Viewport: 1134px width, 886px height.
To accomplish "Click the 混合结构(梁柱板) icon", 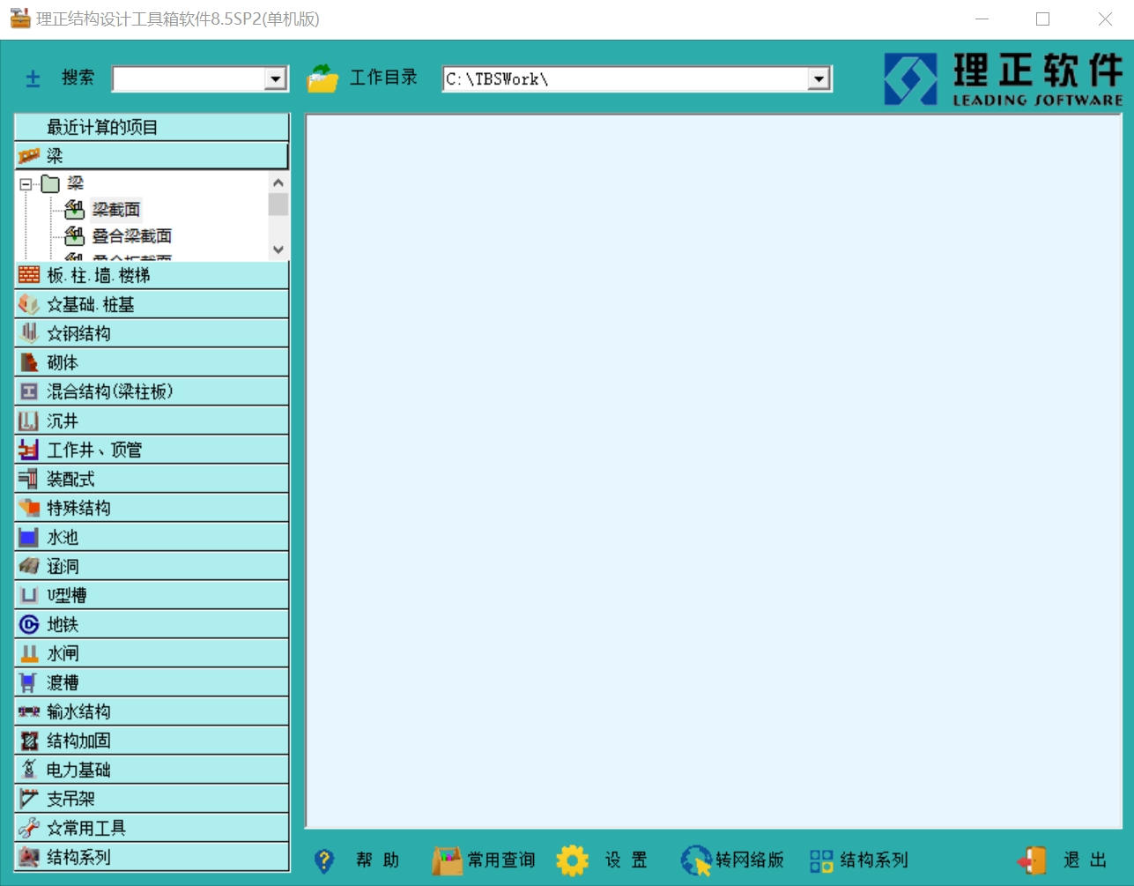I will click(x=29, y=391).
